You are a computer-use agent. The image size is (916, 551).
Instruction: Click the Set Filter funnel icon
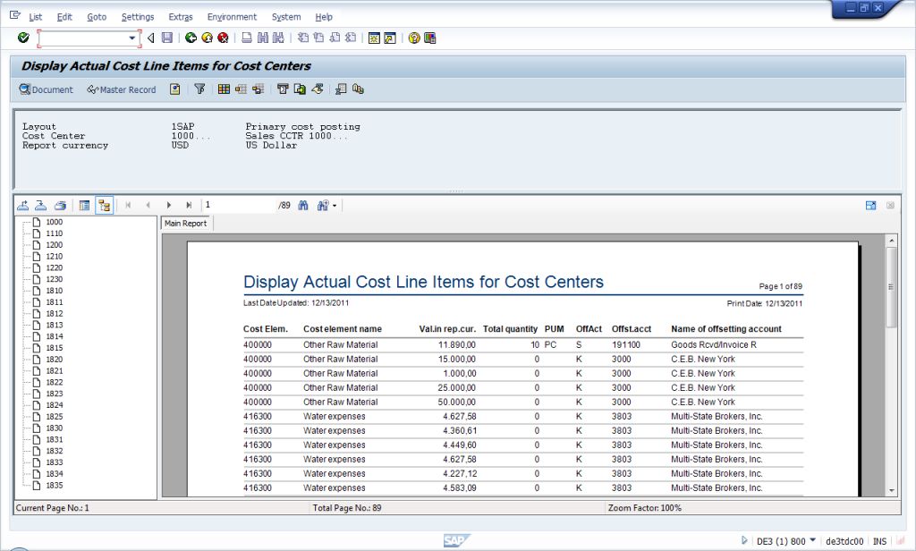coord(199,89)
